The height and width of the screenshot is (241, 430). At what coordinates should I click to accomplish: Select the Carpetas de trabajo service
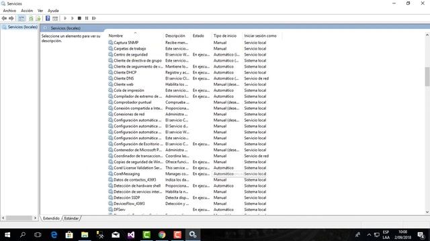[130, 49]
